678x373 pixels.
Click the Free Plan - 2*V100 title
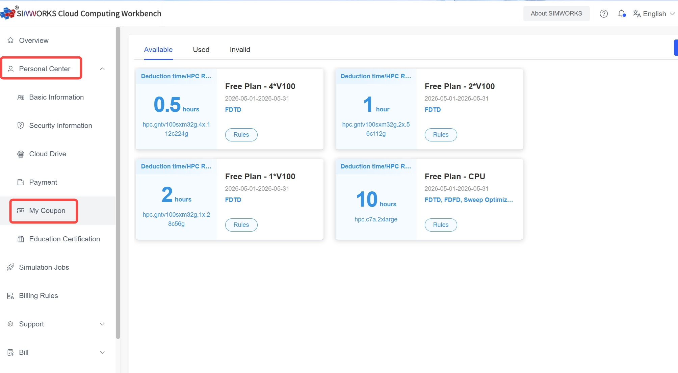460,86
